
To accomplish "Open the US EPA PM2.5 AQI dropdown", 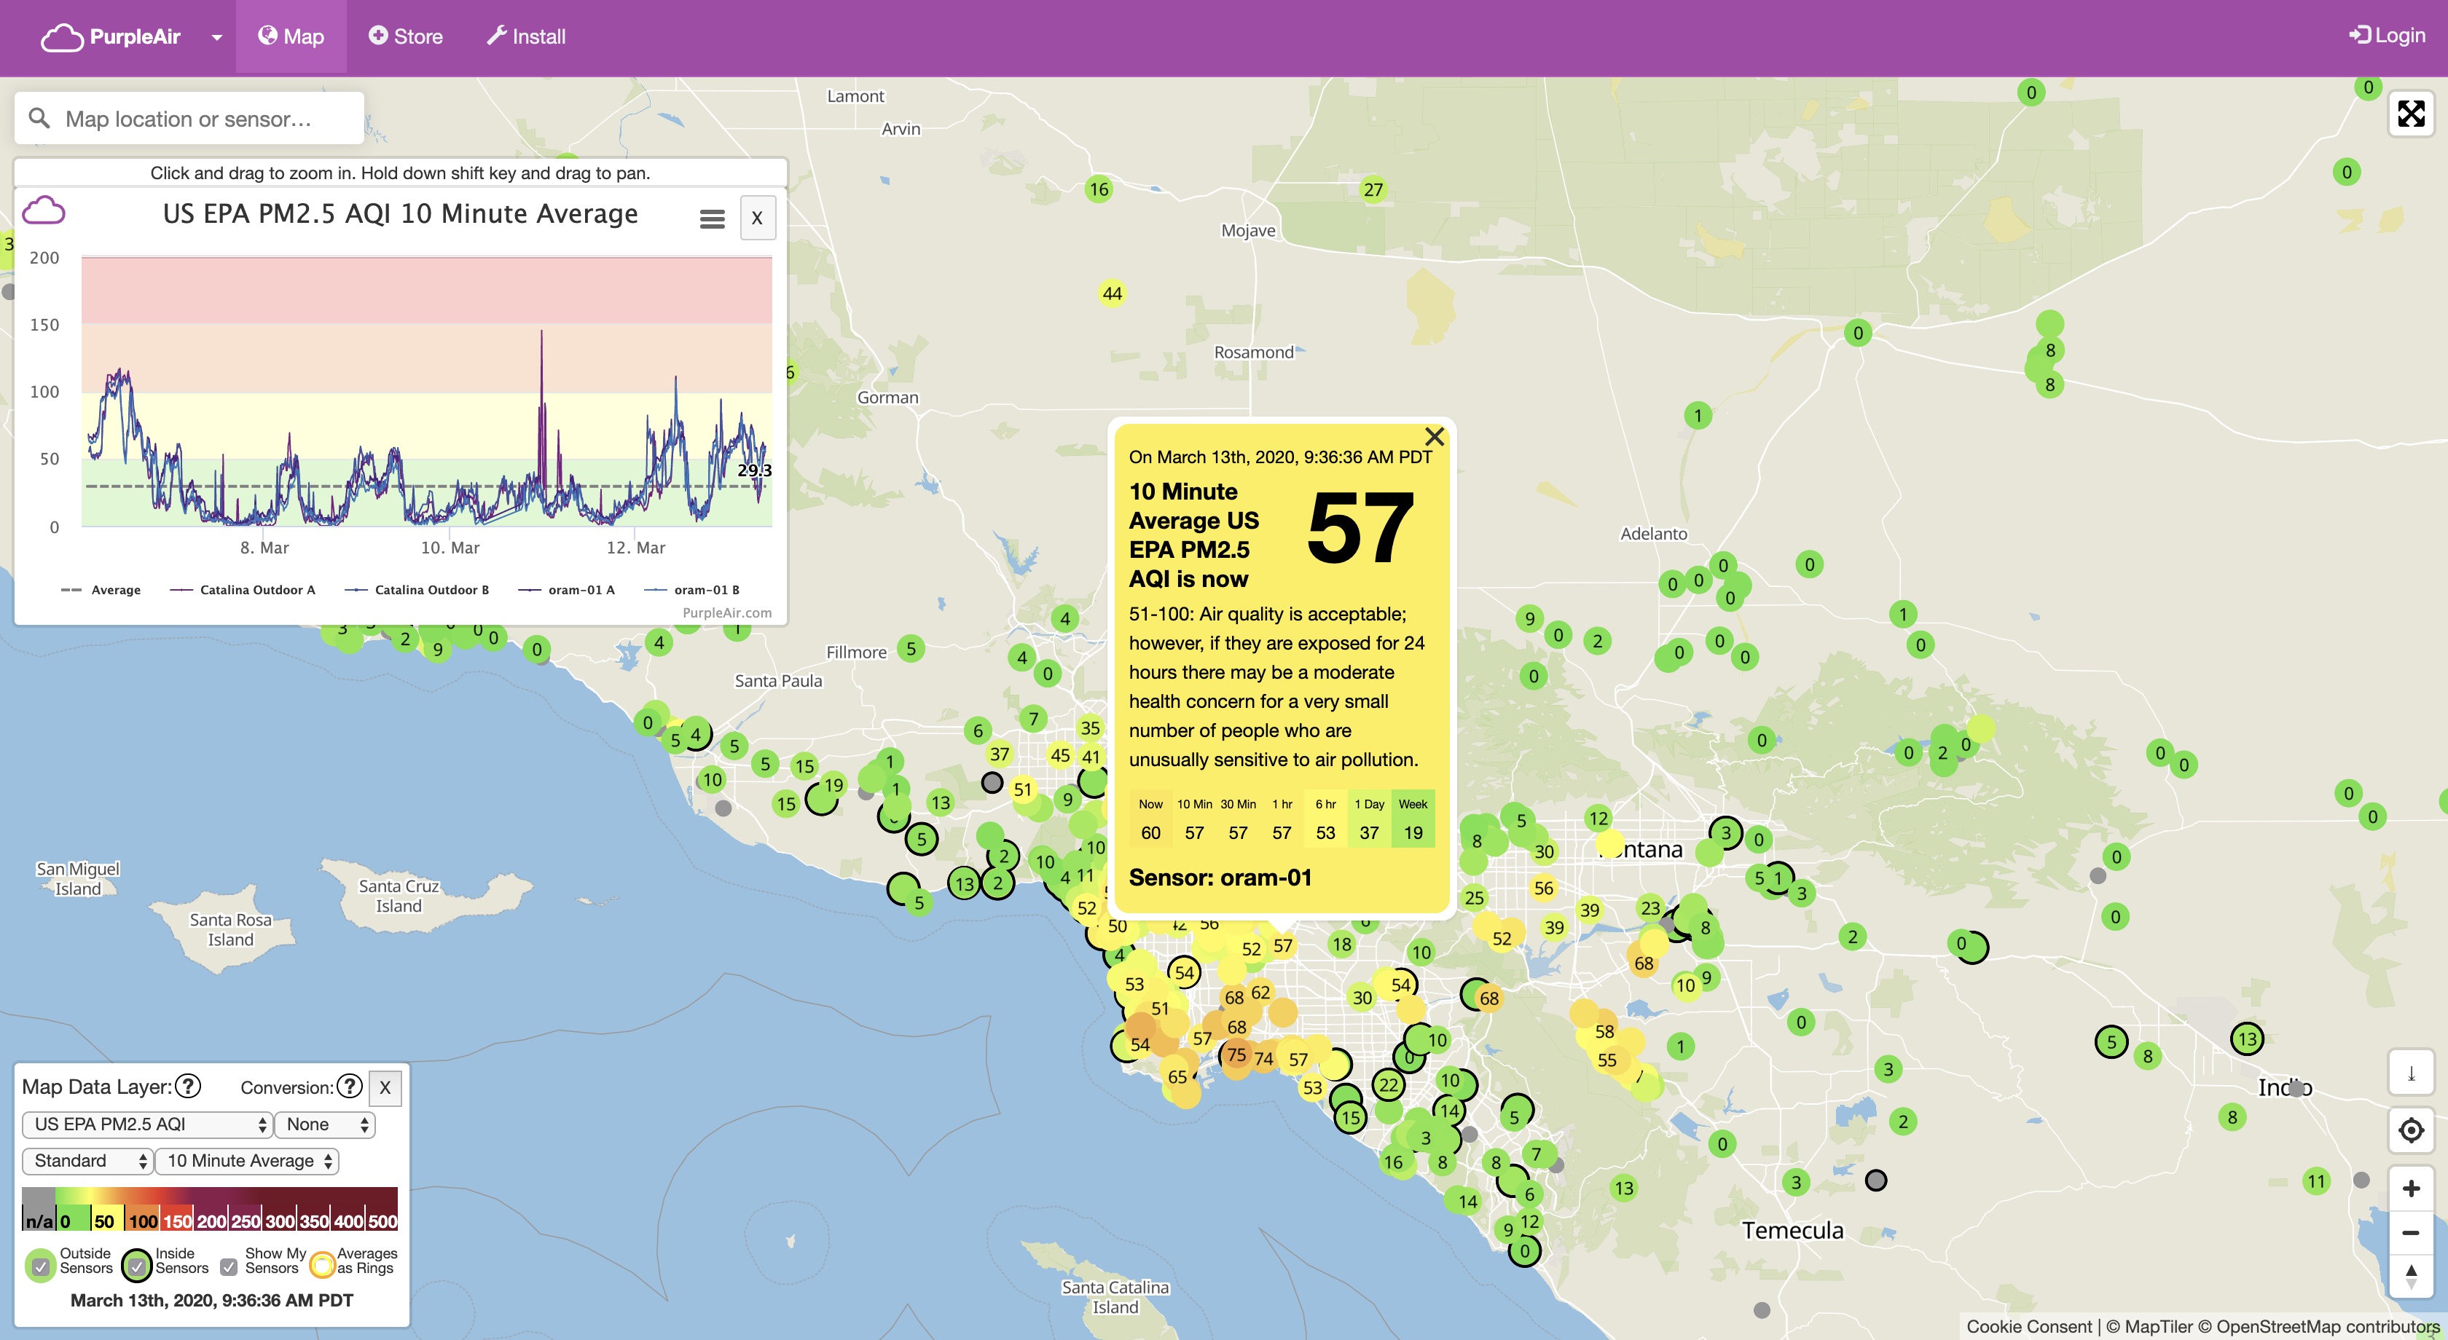I will 147,1124.
